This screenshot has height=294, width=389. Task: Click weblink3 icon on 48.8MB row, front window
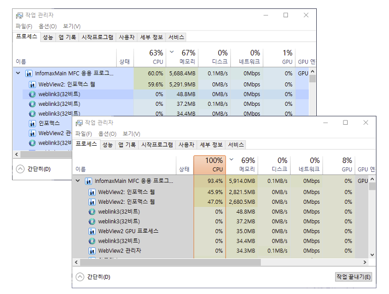[x=92, y=212]
